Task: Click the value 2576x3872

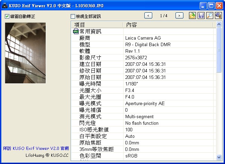Action: click(x=136, y=58)
